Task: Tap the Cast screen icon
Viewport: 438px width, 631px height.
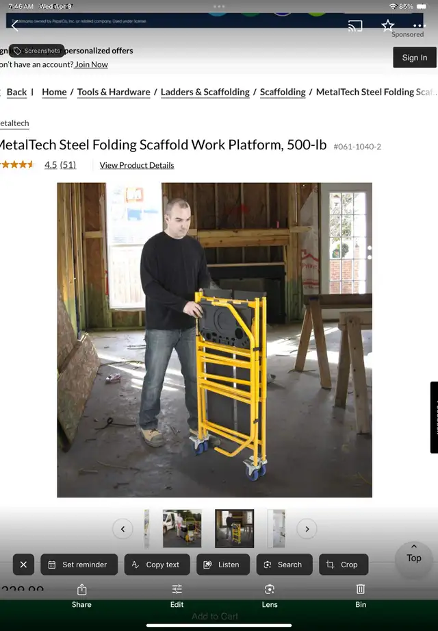Action: tap(355, 26)
